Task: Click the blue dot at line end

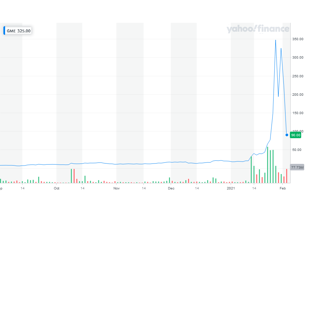Action: tap(287, 135)
